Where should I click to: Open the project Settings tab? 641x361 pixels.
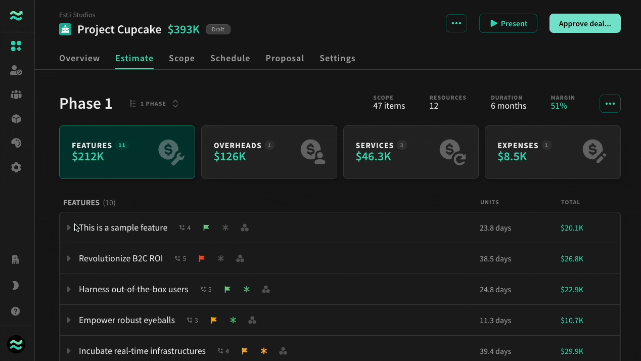coord(337,58)
